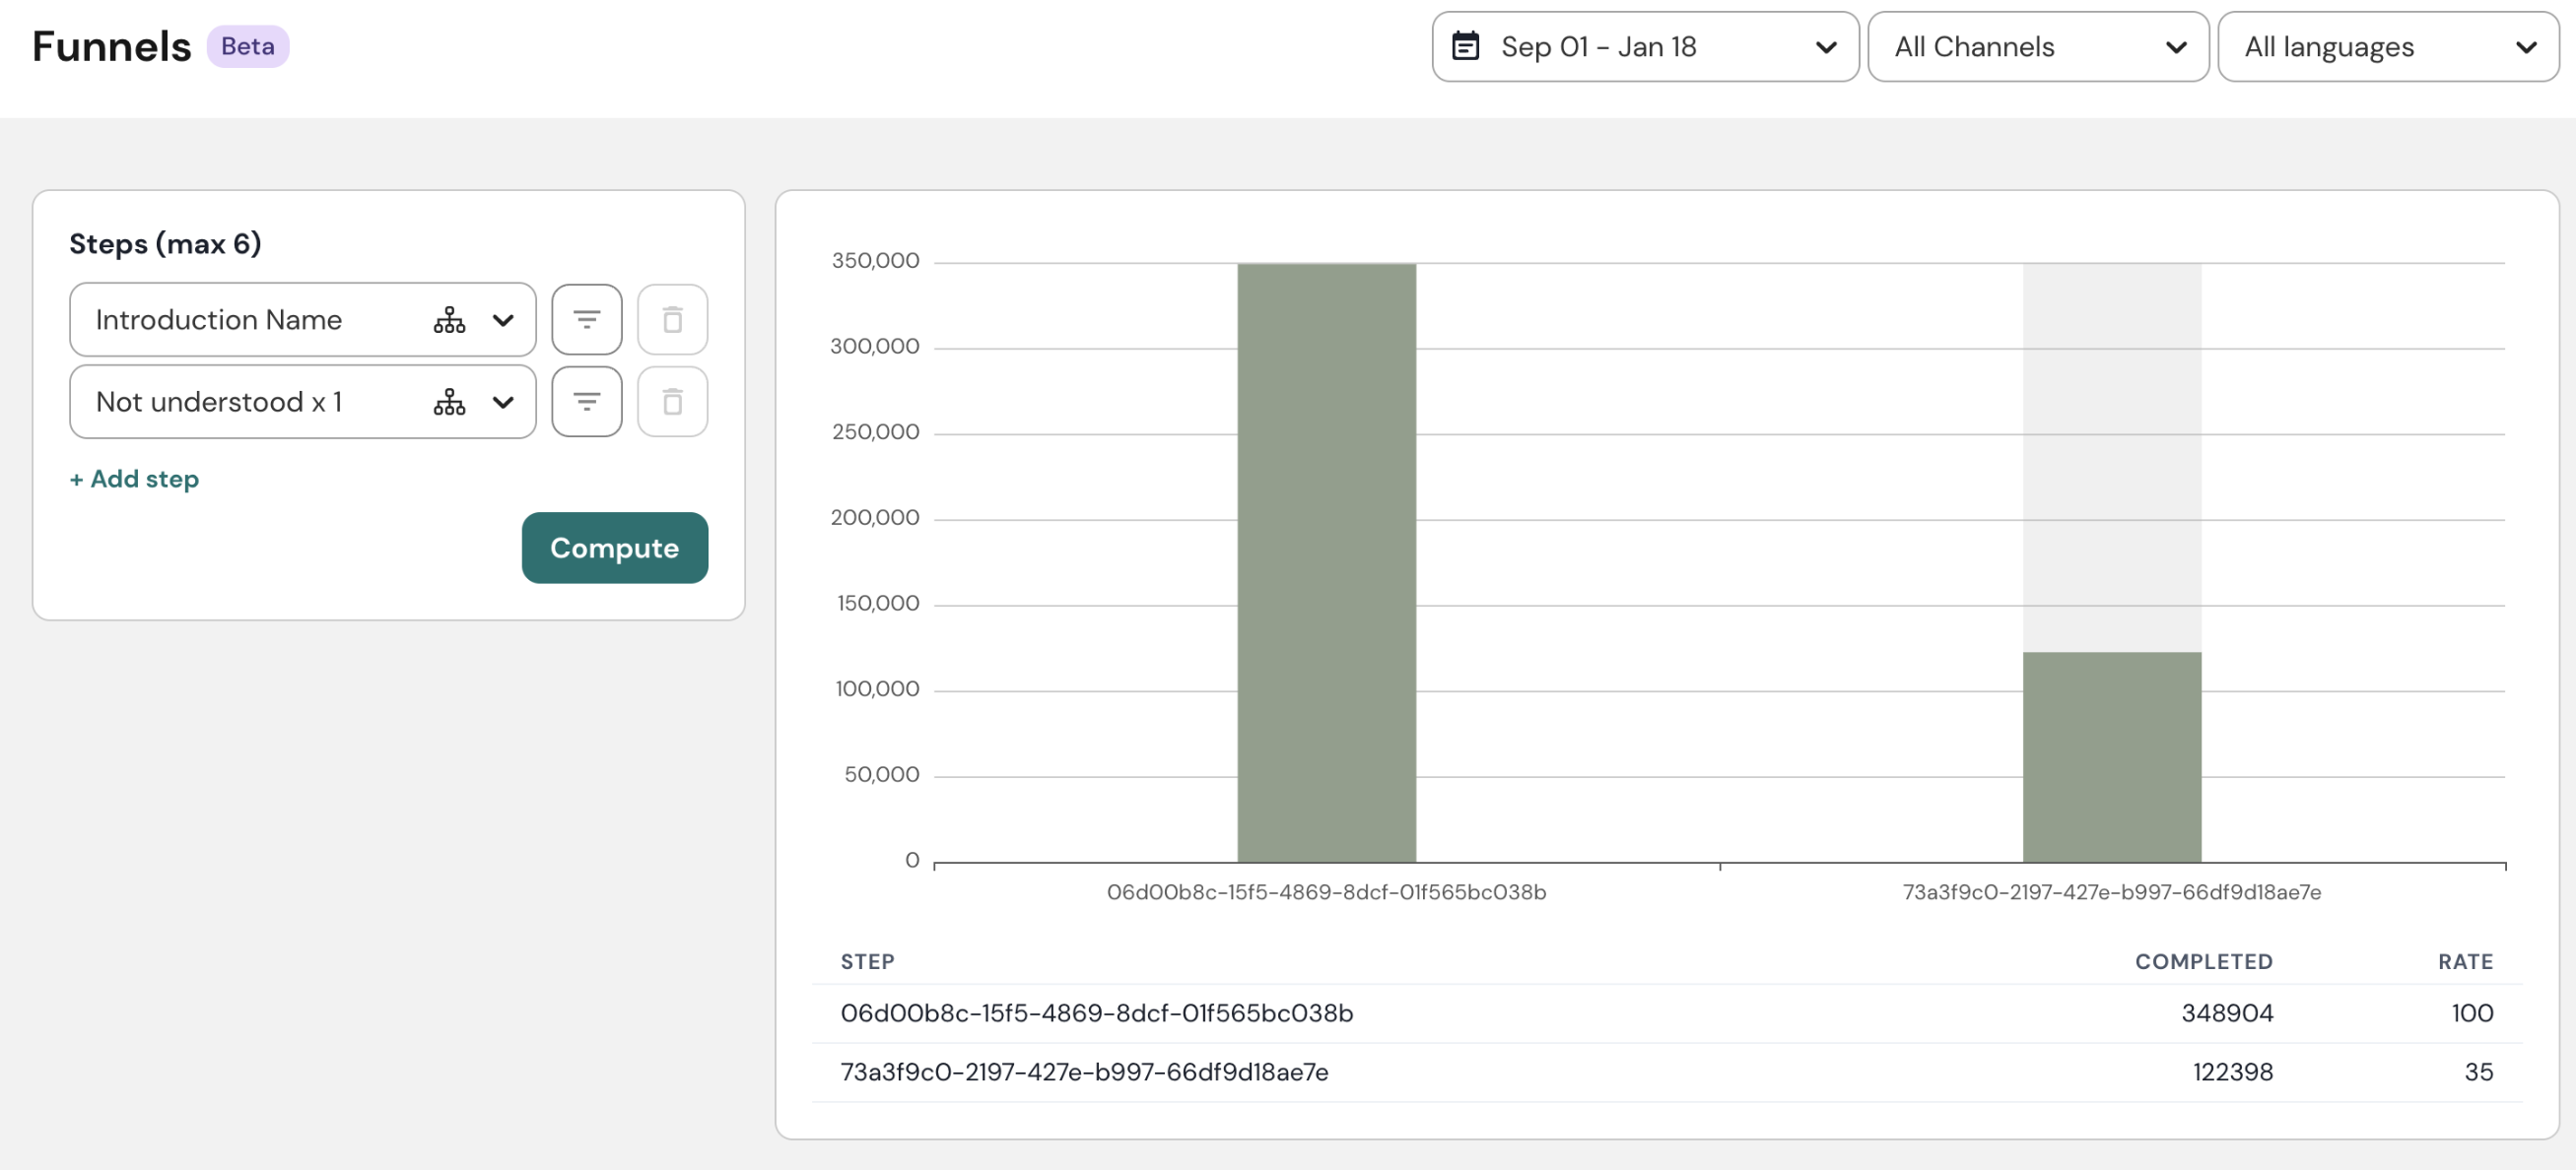
Task: Delete the Not understood x 1 step
Action: 672,402
